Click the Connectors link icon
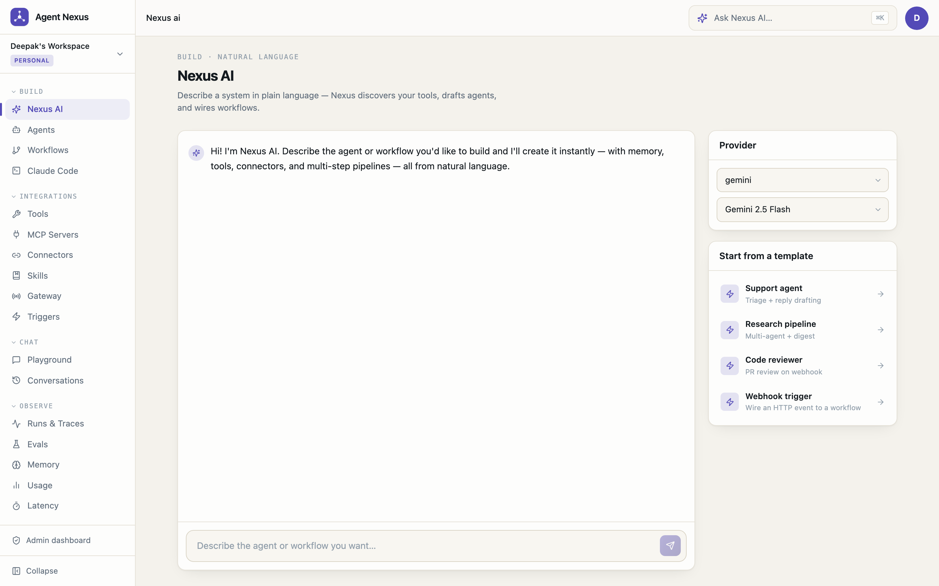Image resolution: width=939 pixels, height=586 pixels. coord(16,255)
